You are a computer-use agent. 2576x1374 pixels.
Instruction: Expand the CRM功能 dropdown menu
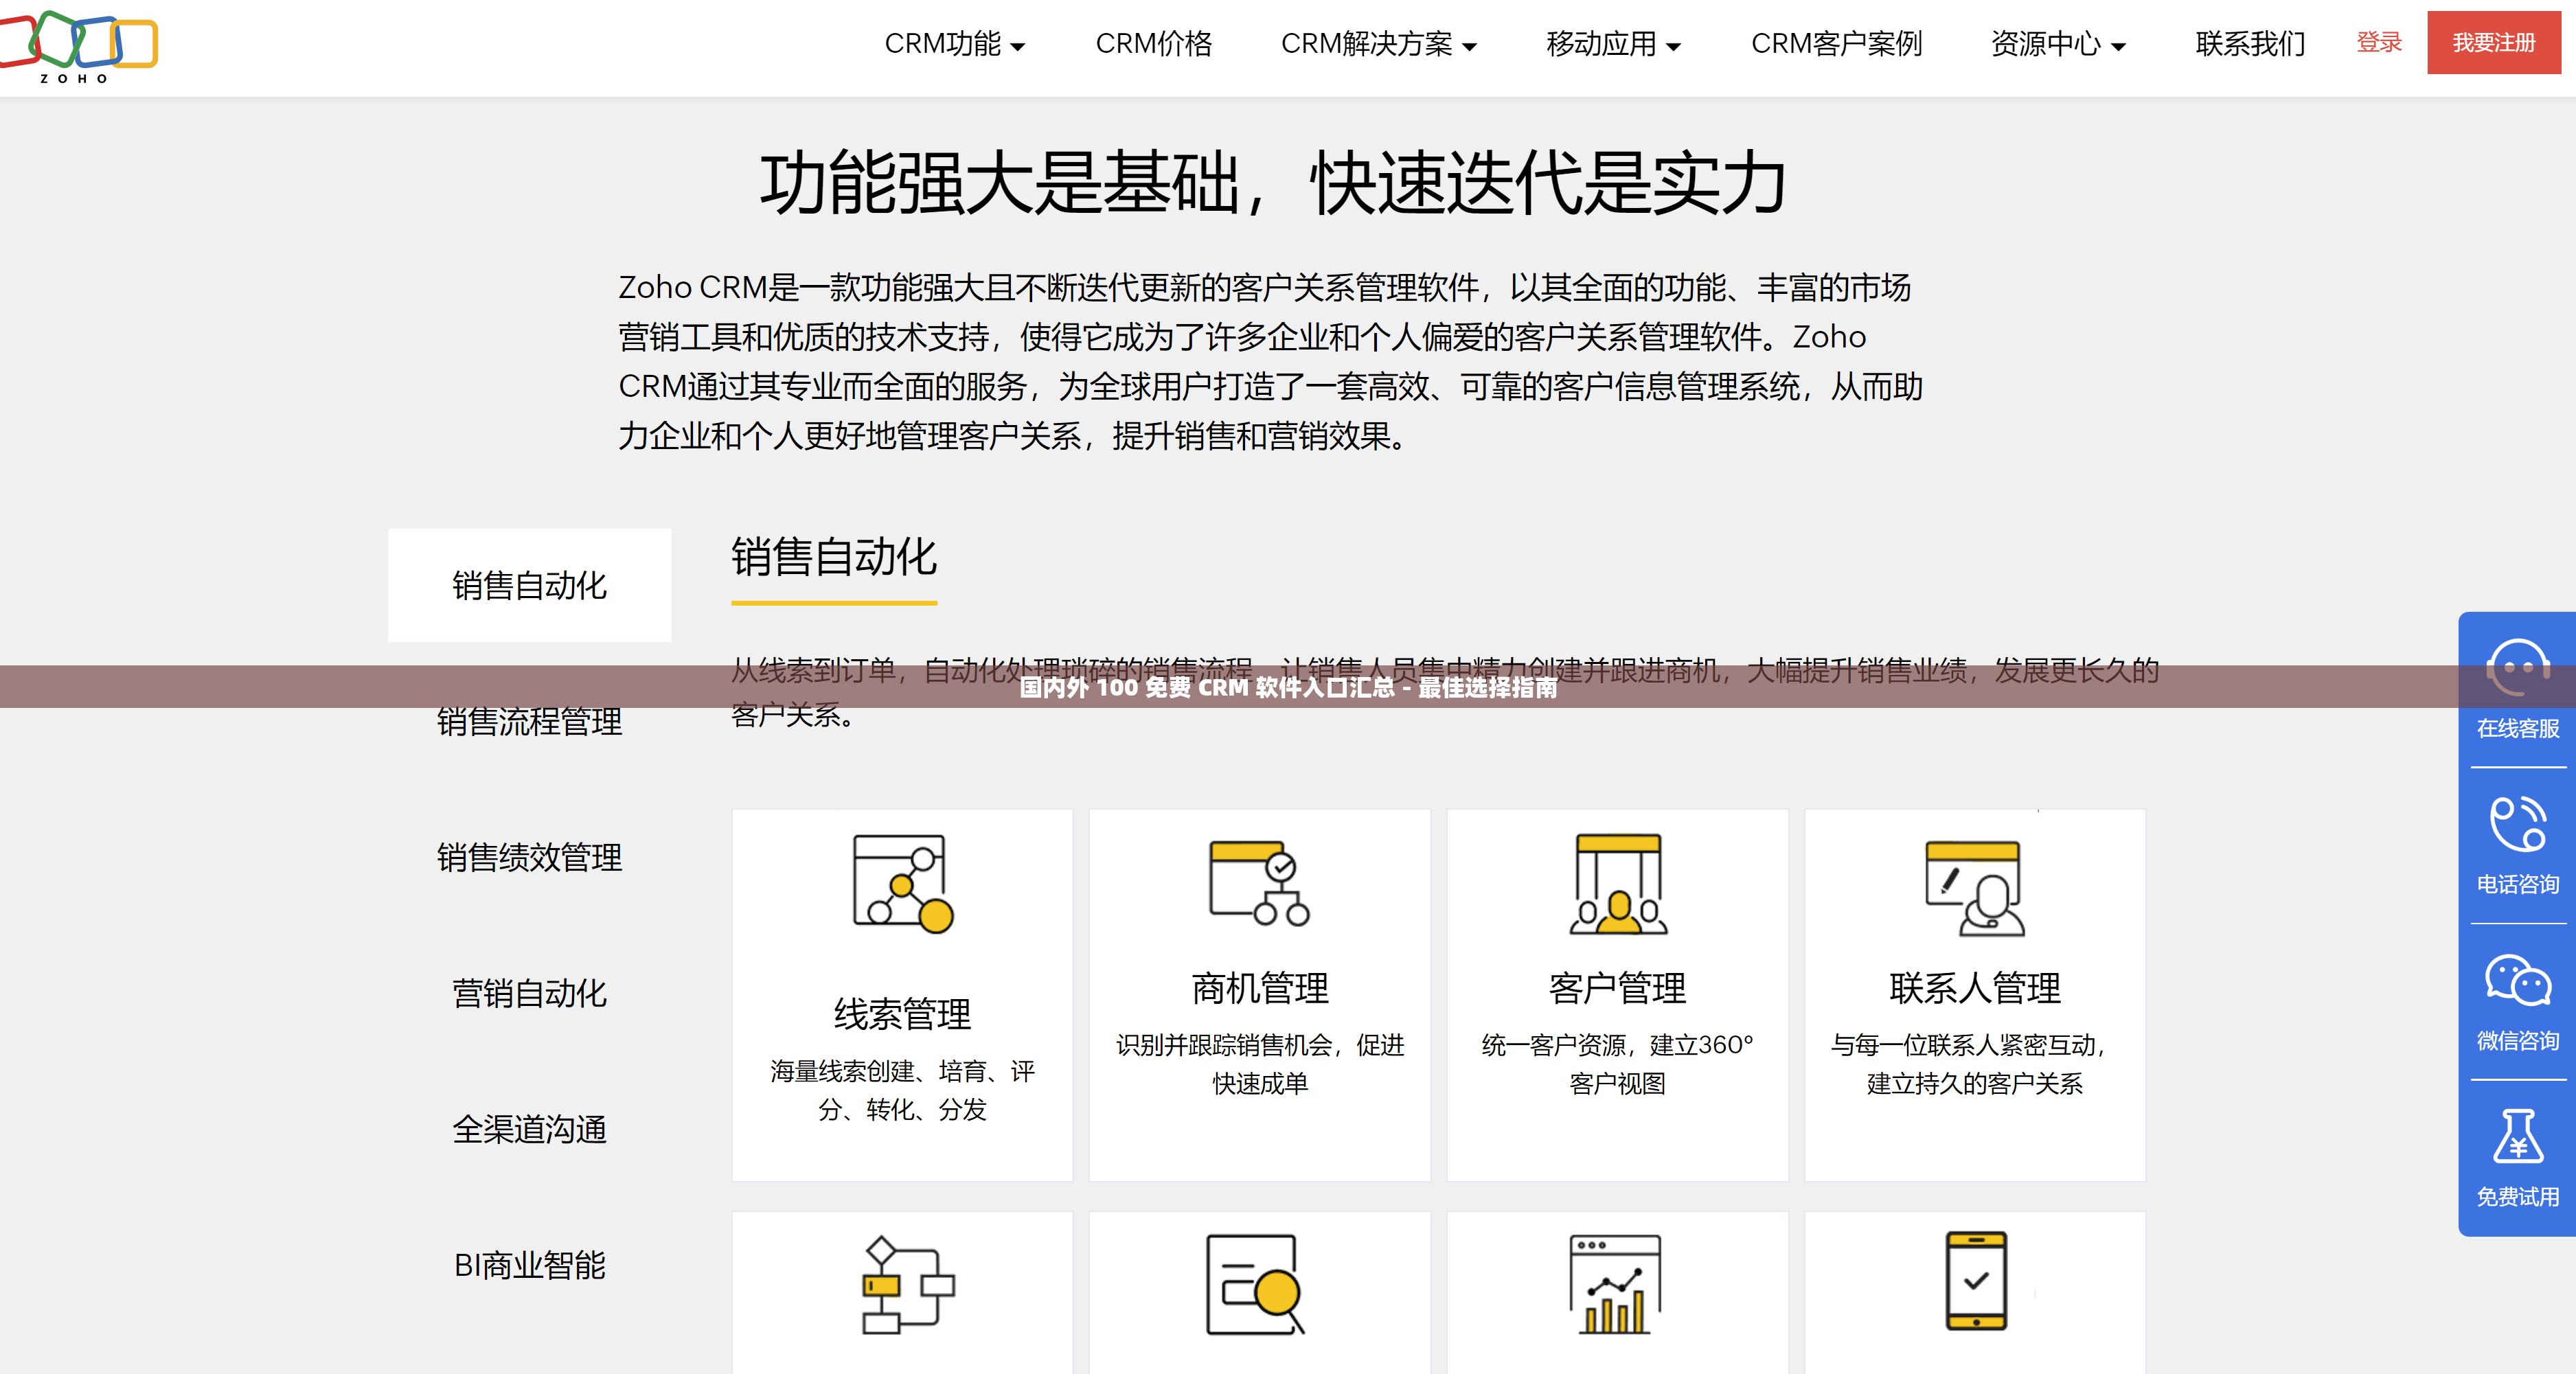(955, 44)
